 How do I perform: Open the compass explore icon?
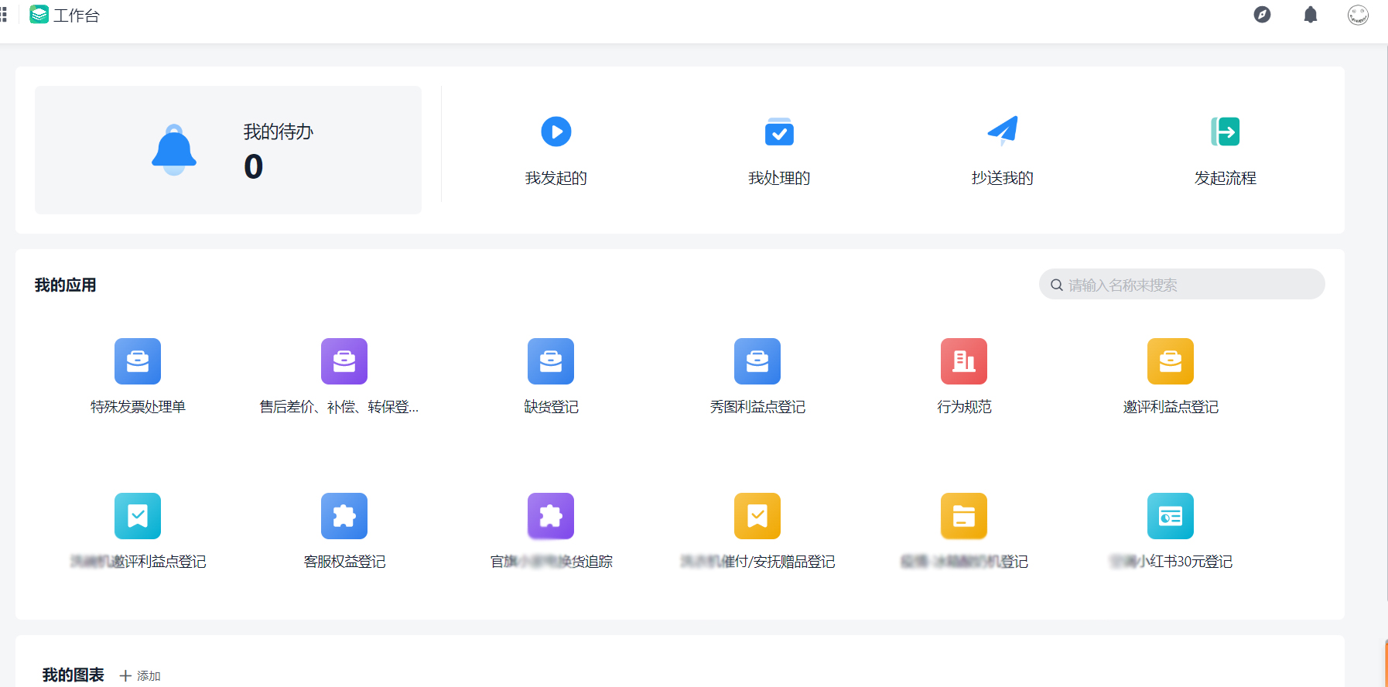[x=1262, y=15]
